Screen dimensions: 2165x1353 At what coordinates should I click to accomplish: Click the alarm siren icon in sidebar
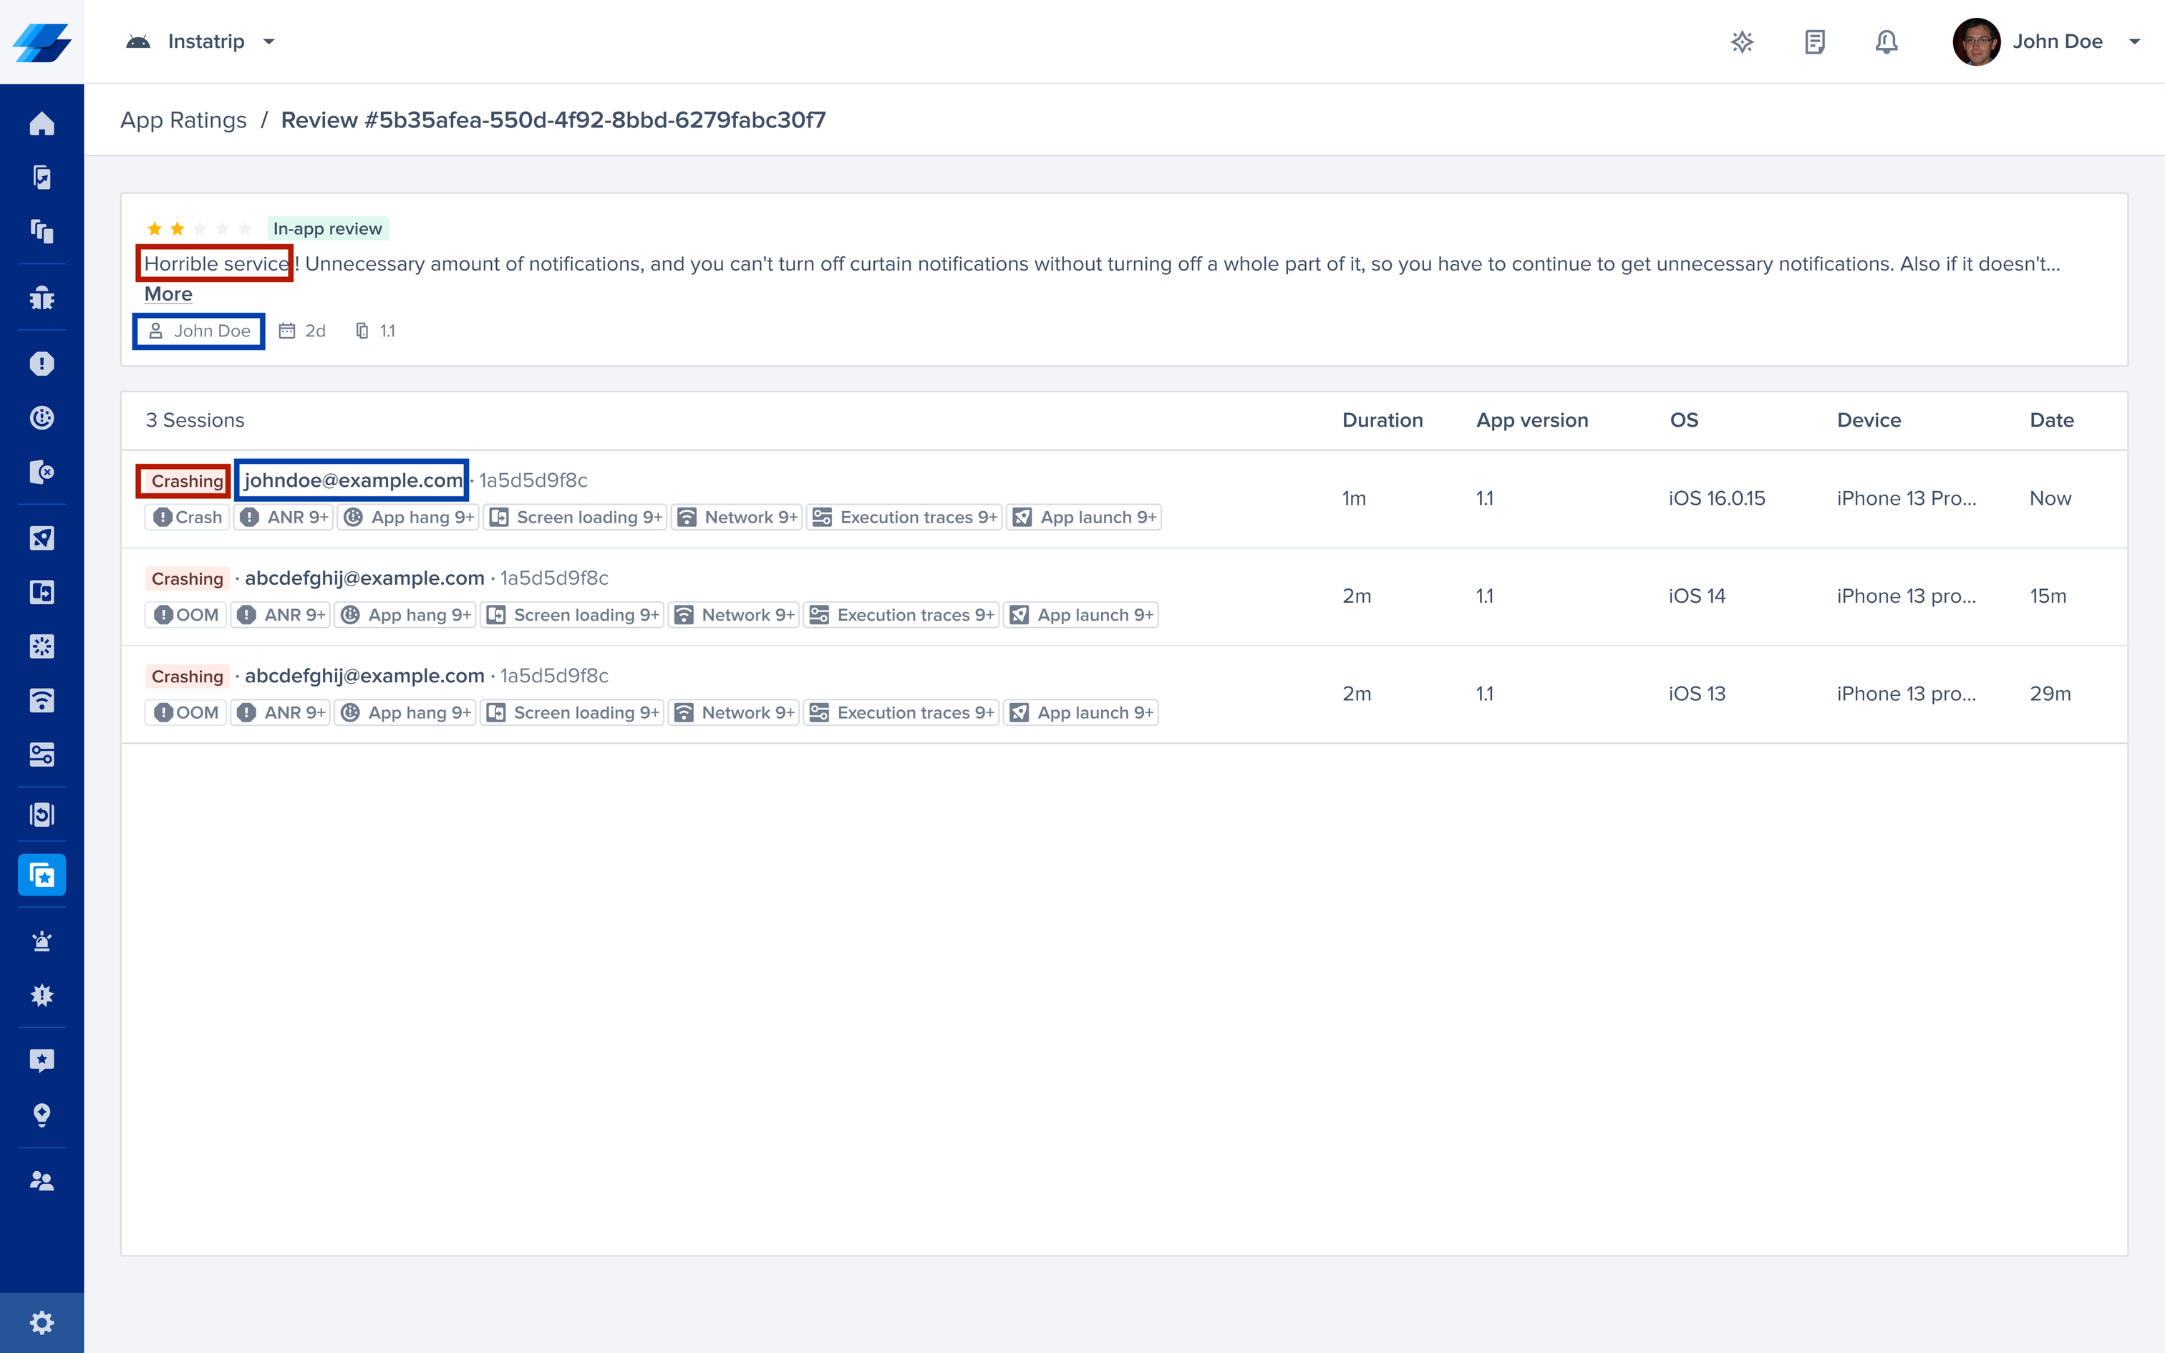tap(41, 941)
